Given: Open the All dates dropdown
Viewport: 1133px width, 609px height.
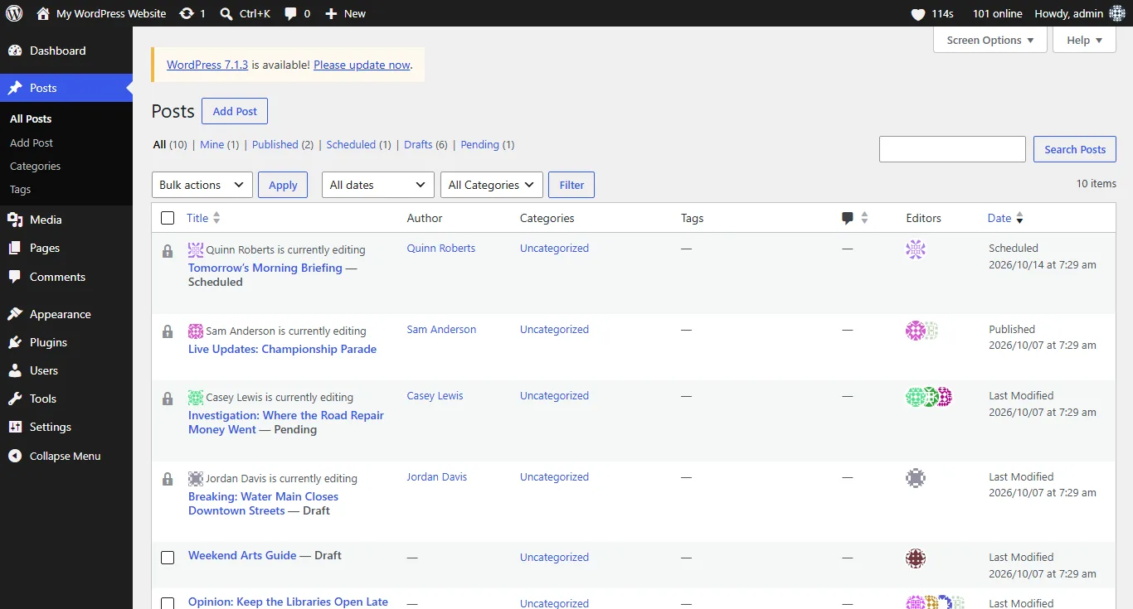Looking at the screenshot, I should 378,185.
